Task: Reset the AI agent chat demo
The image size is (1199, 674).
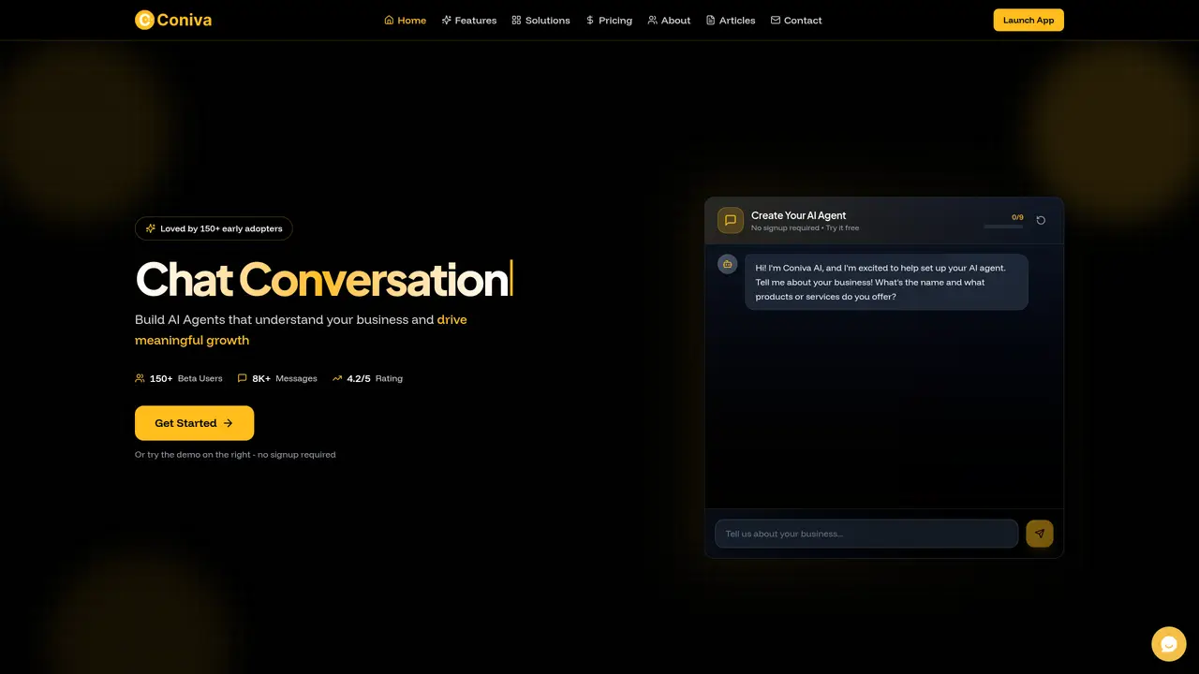Action: pyautogui.click(x=1041, y=221)
